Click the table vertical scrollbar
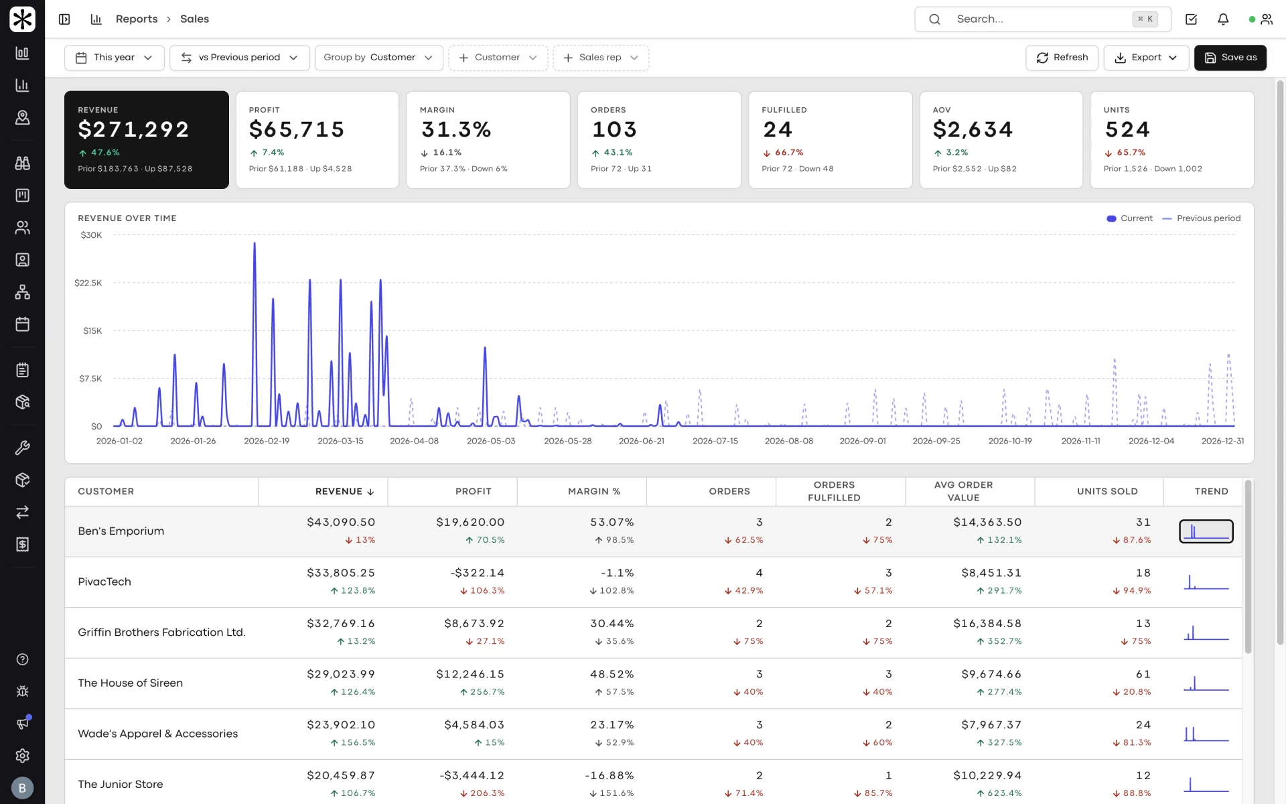The width and height of the screenshot is (1286, 804). (1248, 567)
